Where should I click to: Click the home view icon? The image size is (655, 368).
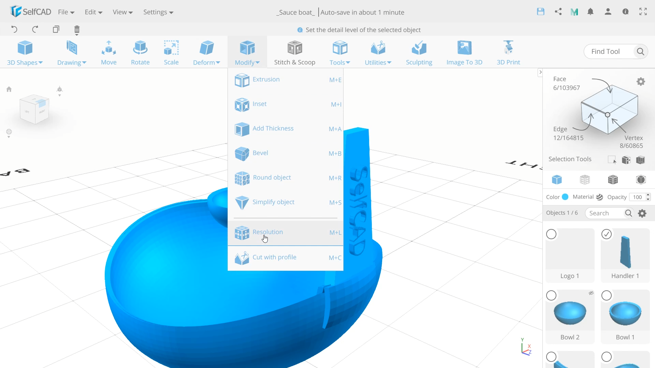9,89
